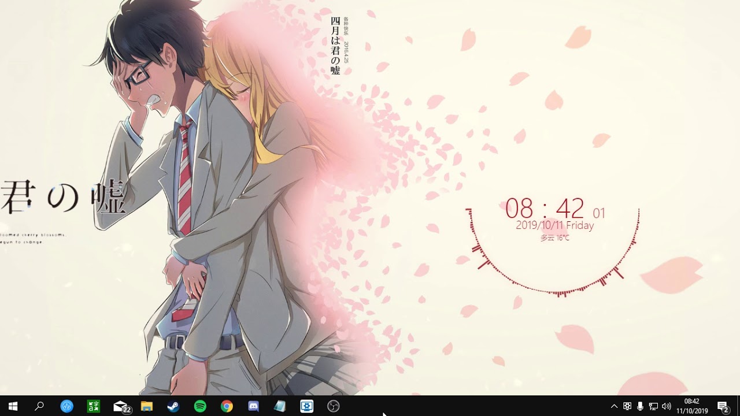Open Spotify from the taskbar
Viewport: 740px width, 416px height.
coord(200,406)
